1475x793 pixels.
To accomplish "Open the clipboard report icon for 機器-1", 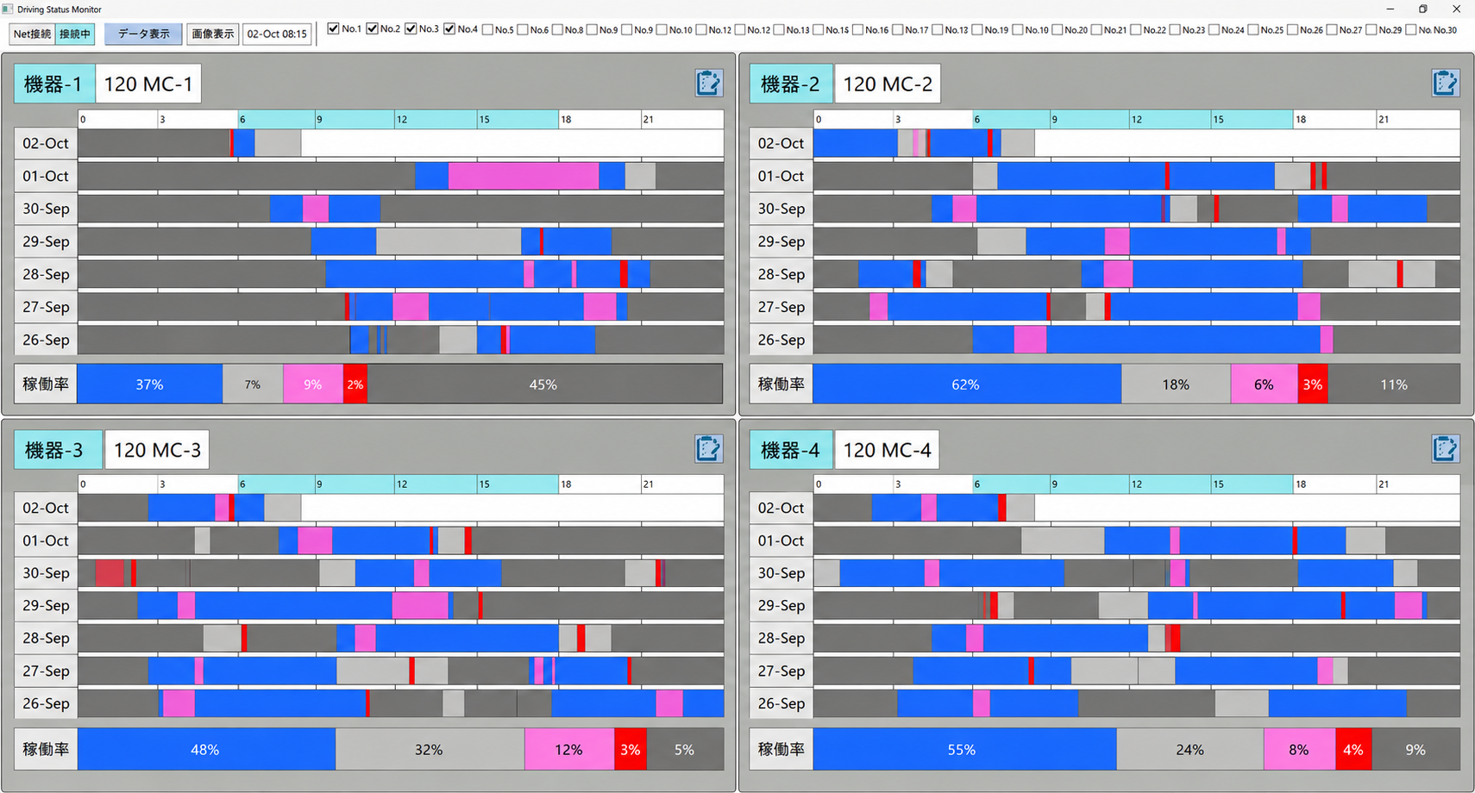I will (708, 83).
